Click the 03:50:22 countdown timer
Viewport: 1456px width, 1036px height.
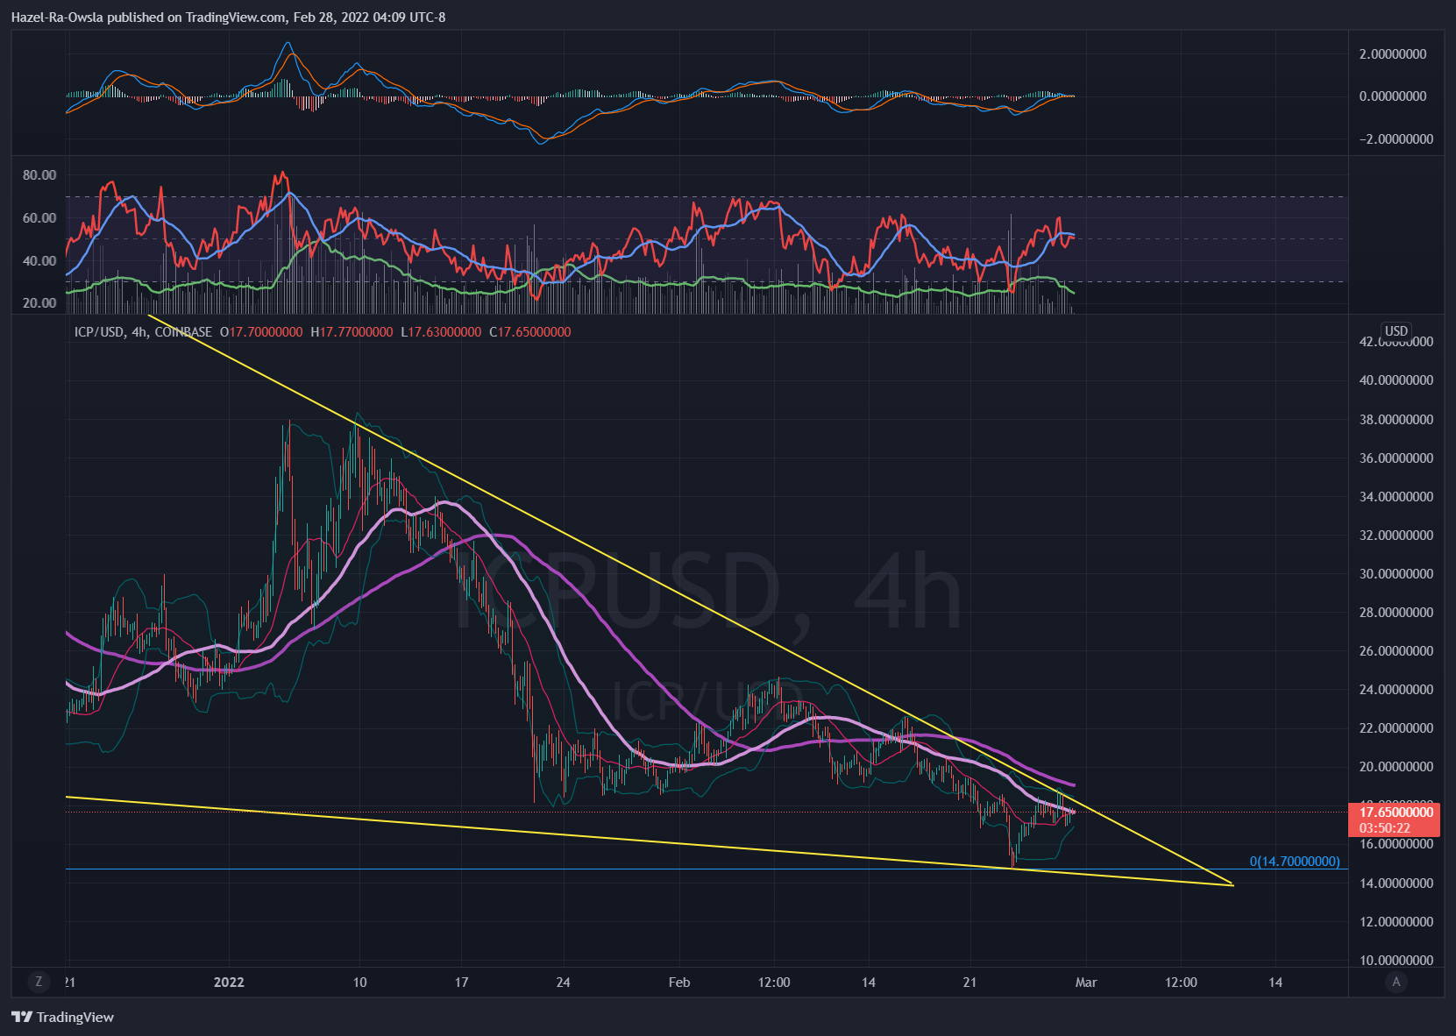click(x=1385, y=827)
